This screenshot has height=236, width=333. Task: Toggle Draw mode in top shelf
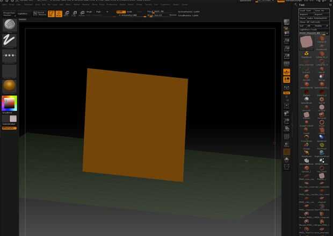click(59, 14)
